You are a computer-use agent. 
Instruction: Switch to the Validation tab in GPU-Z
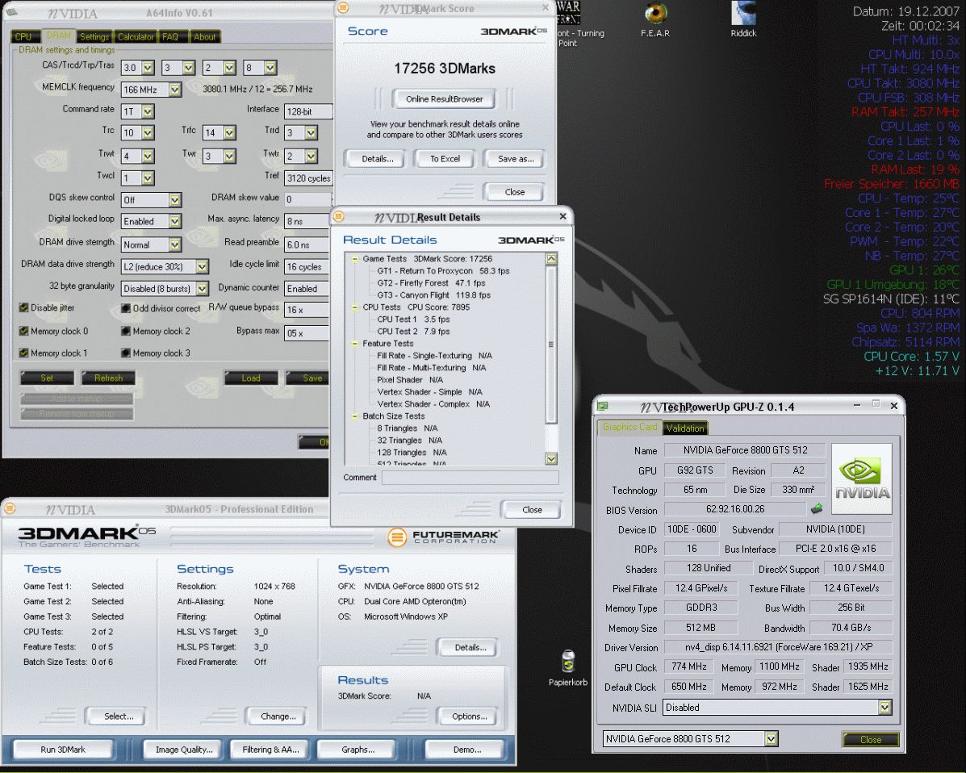coord(685,428)
